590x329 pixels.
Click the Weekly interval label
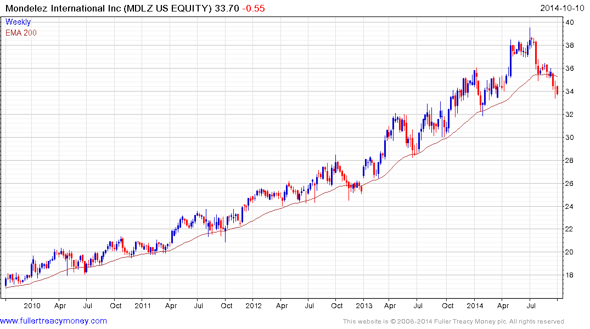tap(18, 22)
